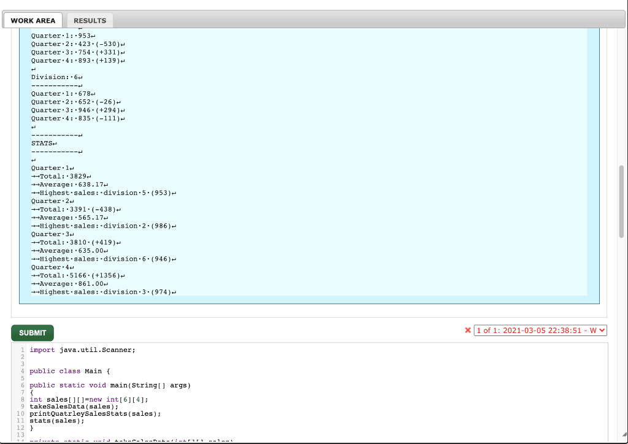
Task: Click 'Quarter 1: 678' output line
Action: pyautogui.click(x=63, y=94)
